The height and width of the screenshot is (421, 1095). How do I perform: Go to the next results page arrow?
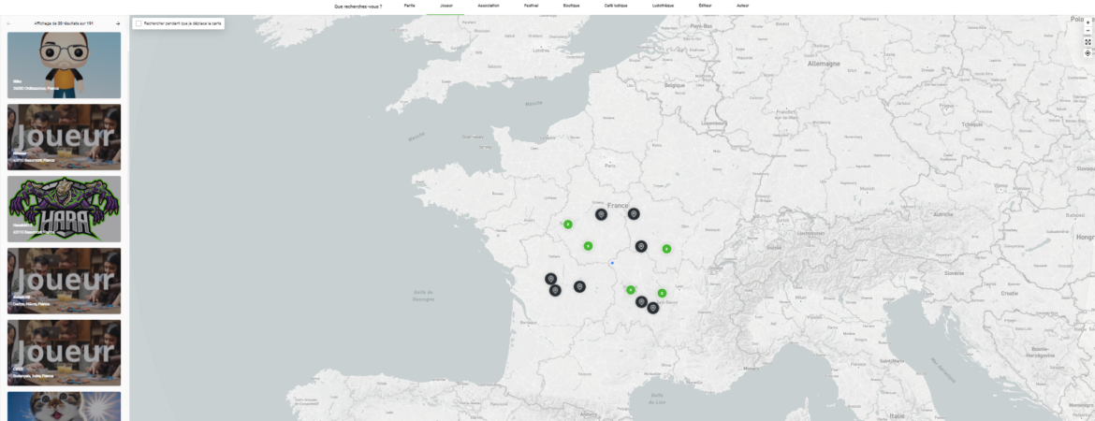(x=118, y=23)
